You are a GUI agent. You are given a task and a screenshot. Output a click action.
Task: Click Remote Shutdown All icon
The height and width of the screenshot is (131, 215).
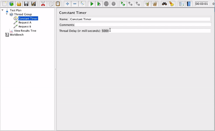[138, 4]
